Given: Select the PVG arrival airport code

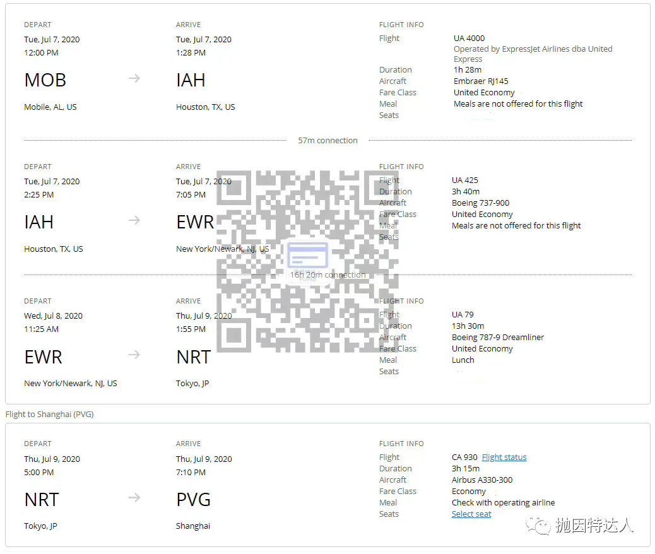Looking at the screenshot, I should click(x=193, y=500).
